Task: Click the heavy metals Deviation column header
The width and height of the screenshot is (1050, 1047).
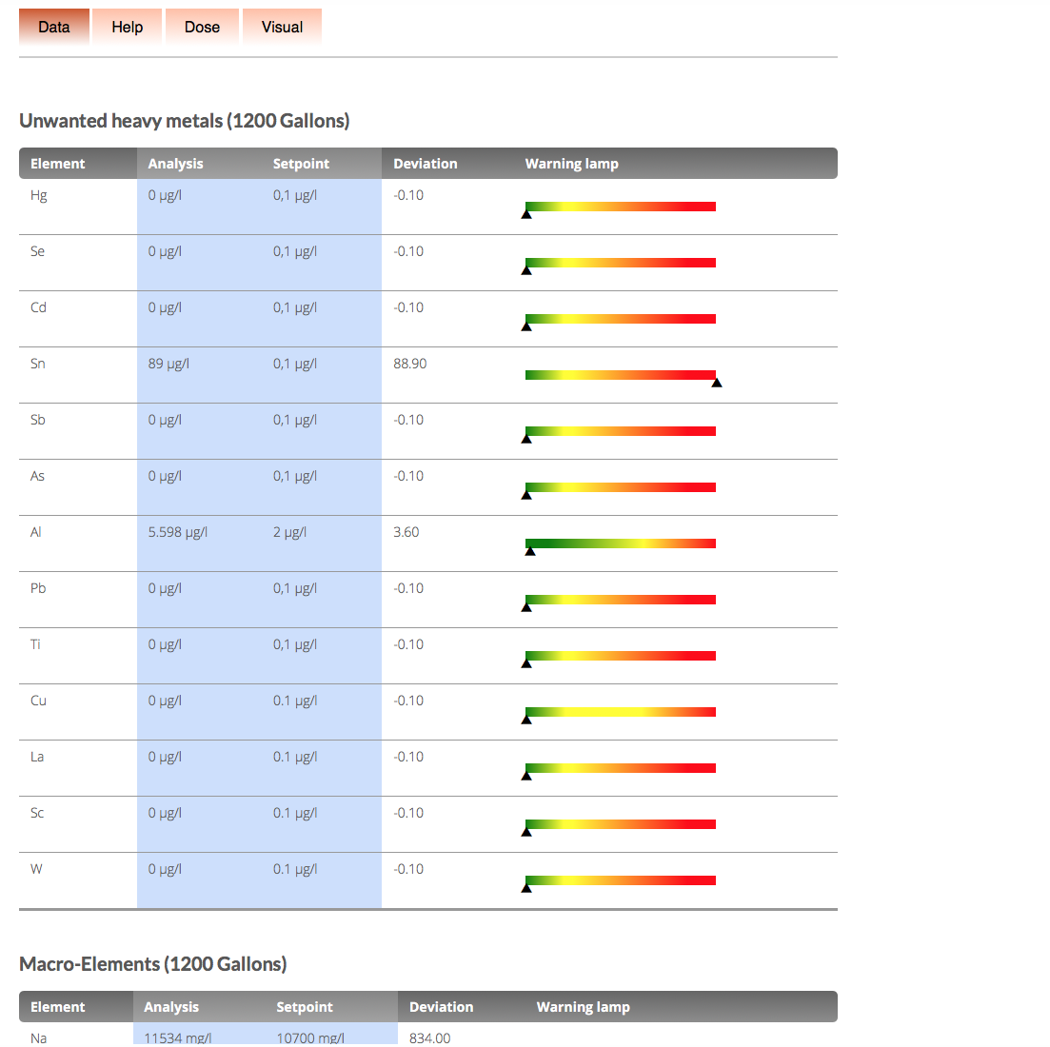Action: (426, 164)
